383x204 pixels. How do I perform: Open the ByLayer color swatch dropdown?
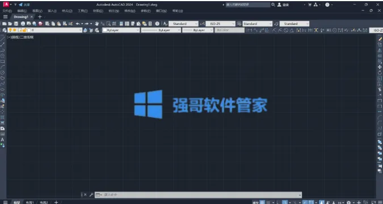[x=121, y=30]
